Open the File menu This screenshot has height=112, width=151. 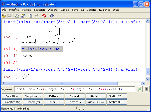(x=4, y=10)
